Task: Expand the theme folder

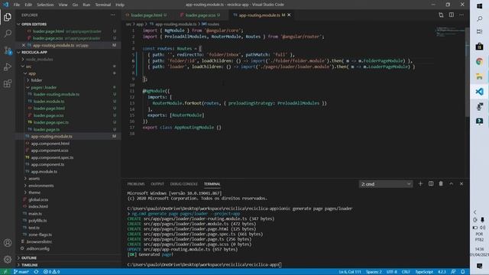Action: pyautogui.click(x=34, y=192)
